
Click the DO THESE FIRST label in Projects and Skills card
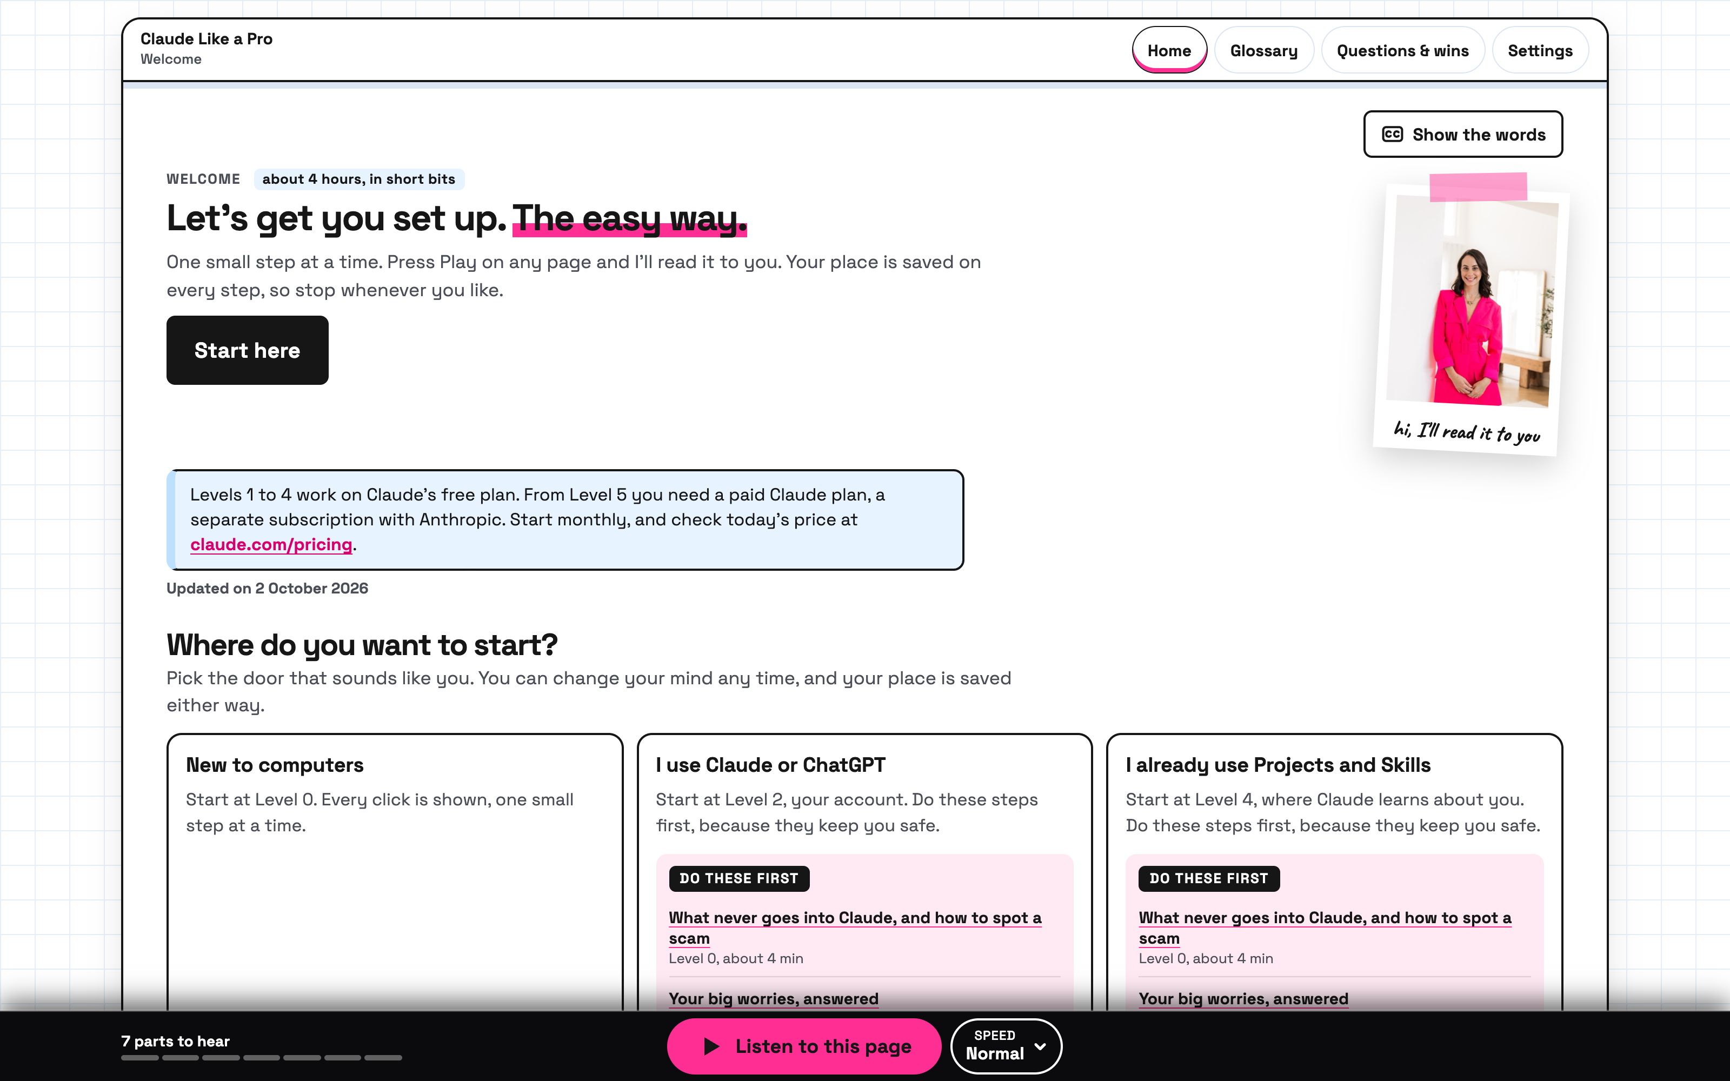(1209, 879)
